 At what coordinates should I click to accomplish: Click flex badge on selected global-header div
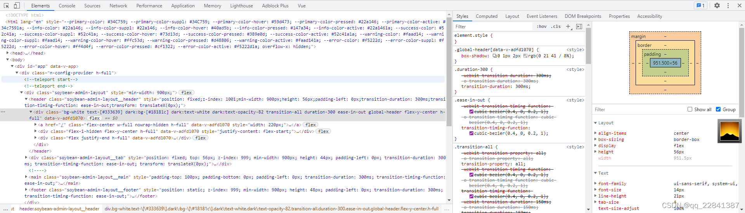95,118
